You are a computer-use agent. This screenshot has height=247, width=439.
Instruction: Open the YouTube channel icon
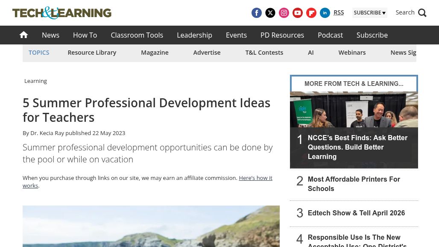click(298, 13)
